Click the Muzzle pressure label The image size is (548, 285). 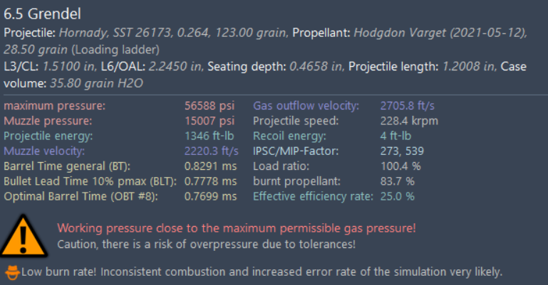[47, 121]
